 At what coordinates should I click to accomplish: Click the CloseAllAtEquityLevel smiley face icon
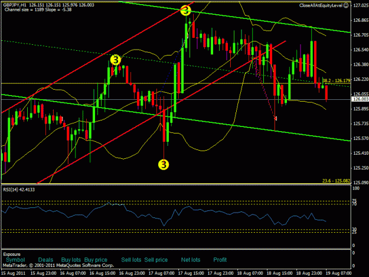tap(346, 5)
